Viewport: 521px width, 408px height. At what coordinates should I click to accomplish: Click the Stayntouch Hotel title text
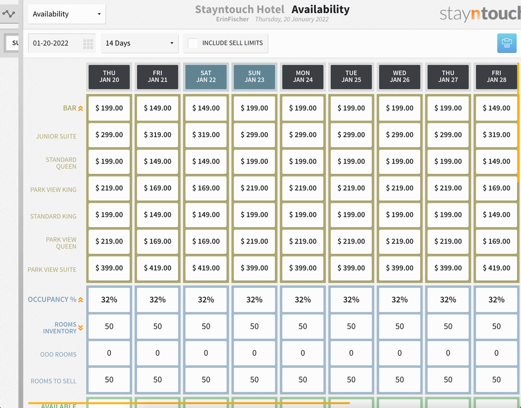tap(240, 9)
